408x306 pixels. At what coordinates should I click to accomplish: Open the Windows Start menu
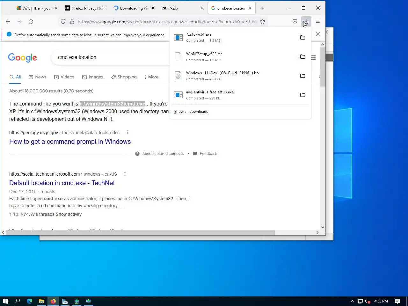coord(5,301)
